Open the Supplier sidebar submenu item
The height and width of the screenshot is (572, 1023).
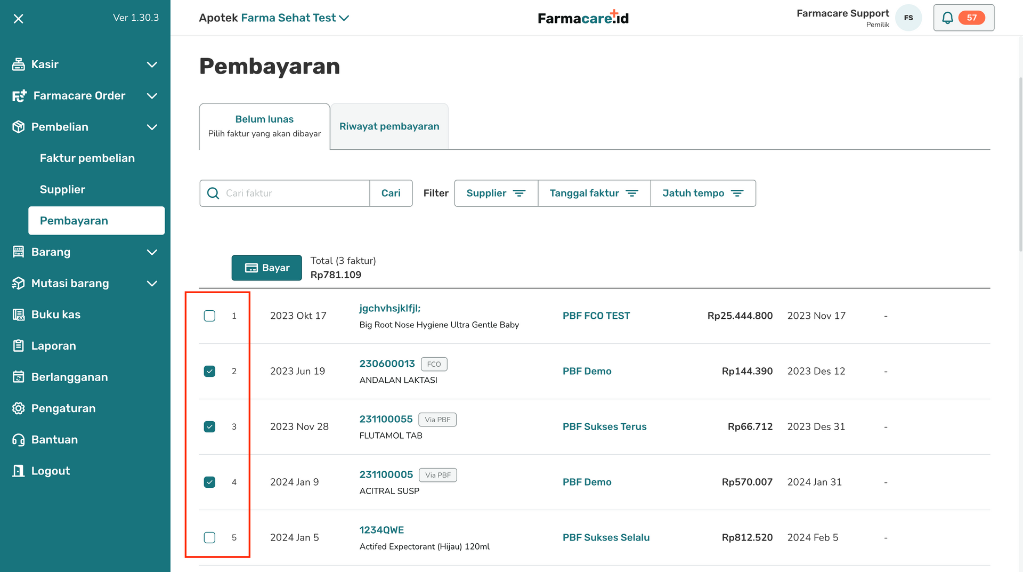[62, 189]
